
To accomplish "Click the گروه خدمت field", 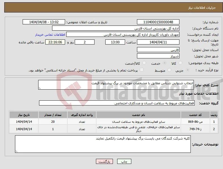I will tap(117, 103).
